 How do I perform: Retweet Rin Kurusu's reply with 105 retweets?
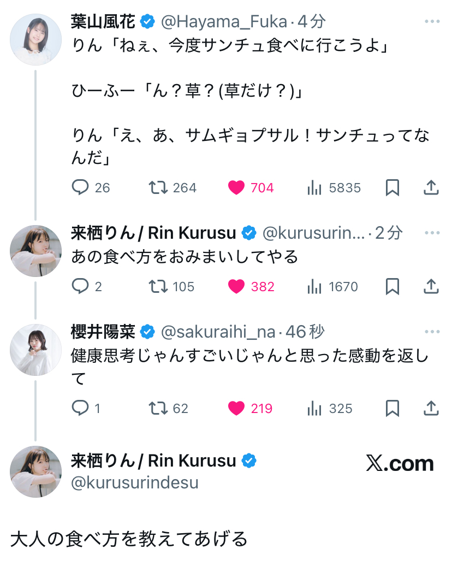click(158, 286)
